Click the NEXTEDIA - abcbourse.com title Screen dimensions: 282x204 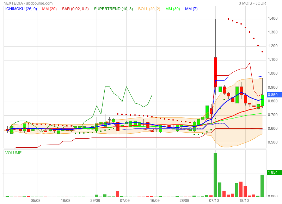[28, 3]
